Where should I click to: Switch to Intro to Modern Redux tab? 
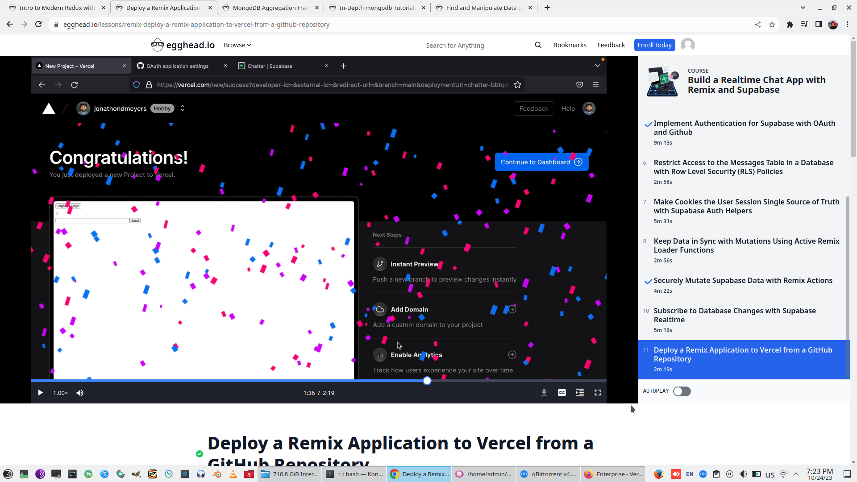click(57, 8)
